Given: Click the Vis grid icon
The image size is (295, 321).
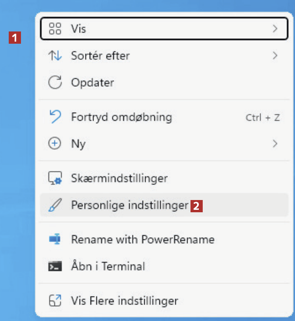Looking at the screenshot, I should point(55,29).
